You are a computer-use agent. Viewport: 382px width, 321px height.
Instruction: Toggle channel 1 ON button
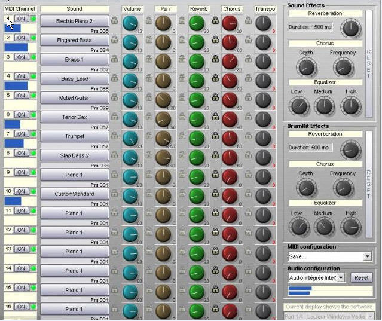coord(22,19)
